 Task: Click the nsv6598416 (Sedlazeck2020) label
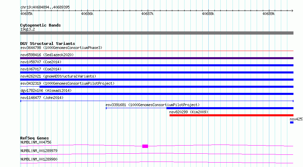click(47, 55)
